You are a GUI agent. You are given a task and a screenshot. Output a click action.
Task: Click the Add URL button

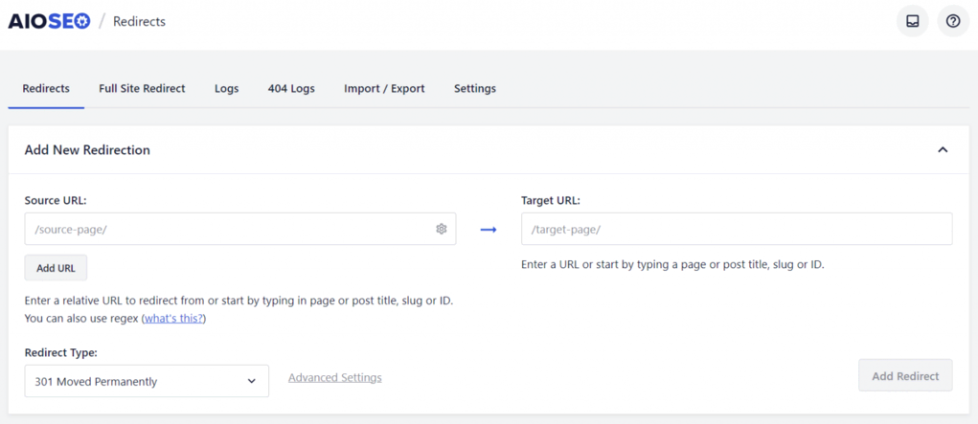(x=57, y=268)
